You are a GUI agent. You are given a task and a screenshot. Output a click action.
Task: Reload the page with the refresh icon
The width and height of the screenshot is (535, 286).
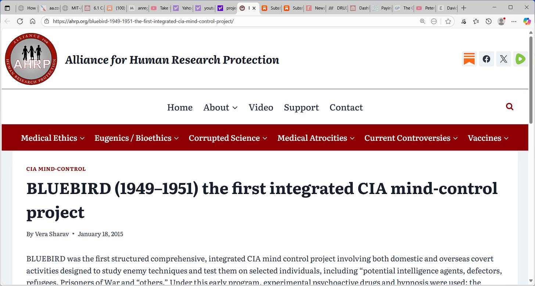click(20, 21)
